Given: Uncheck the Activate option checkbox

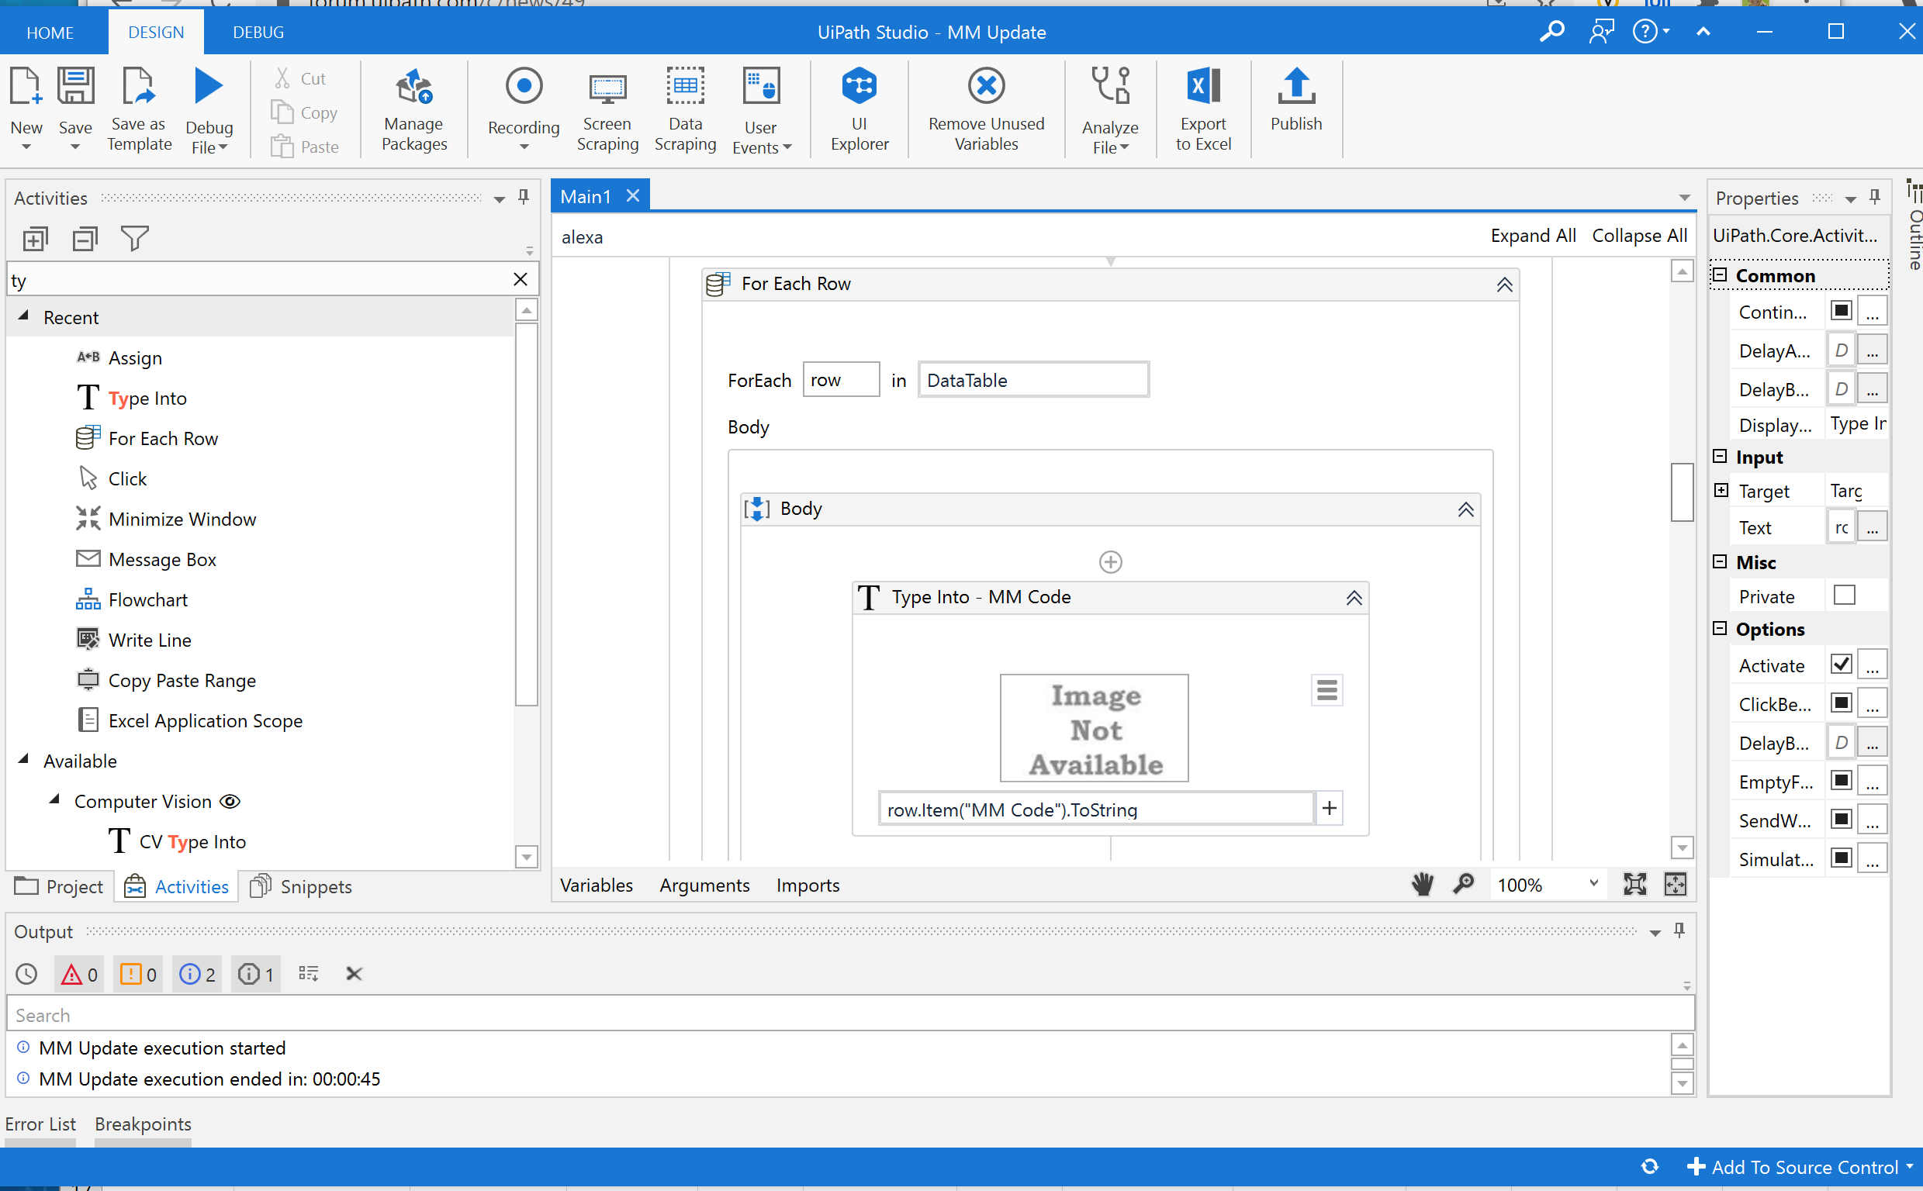Looking at the screenshot, I should click(x=1840, y=665).
